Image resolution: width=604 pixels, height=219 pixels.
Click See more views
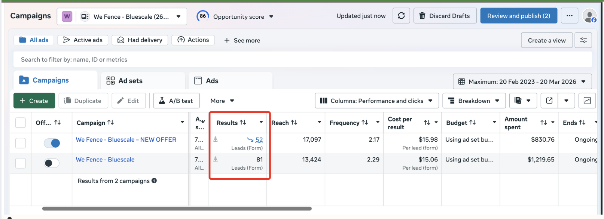click(242, 40)
